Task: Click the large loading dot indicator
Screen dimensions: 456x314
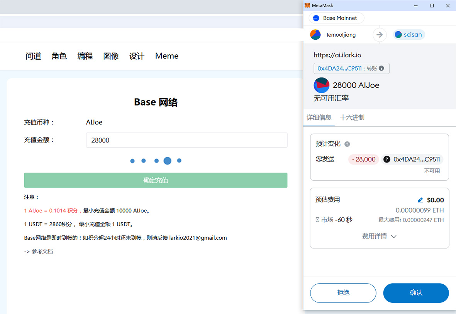Action: (x=168, y=161)
